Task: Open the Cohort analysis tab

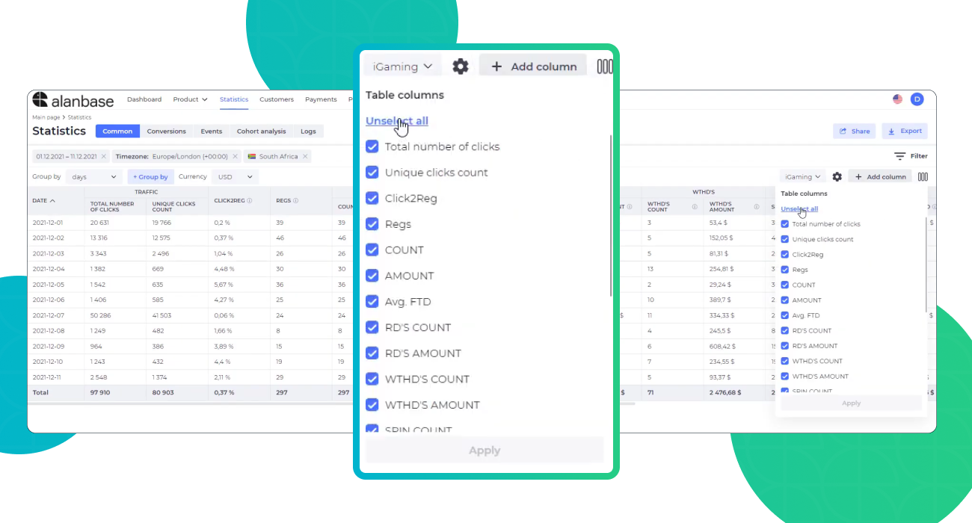Action: click(261, 131)
